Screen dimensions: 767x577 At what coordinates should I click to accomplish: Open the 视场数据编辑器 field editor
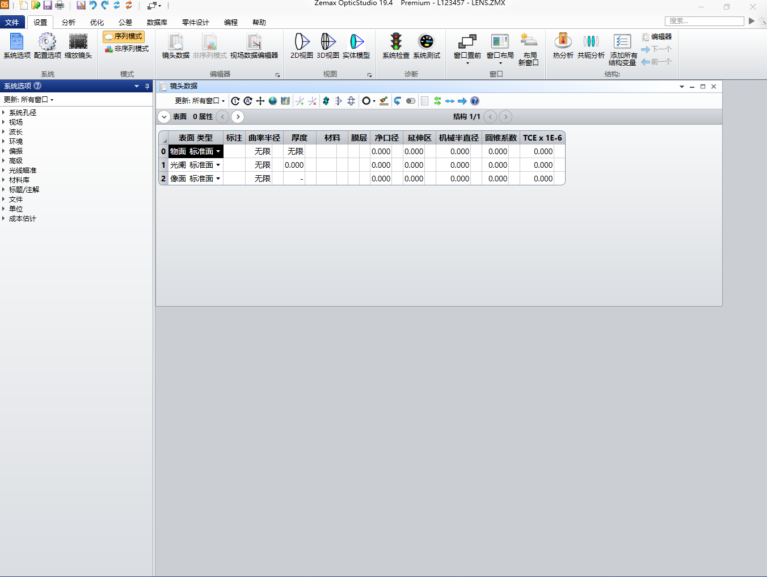click(254, 45)
